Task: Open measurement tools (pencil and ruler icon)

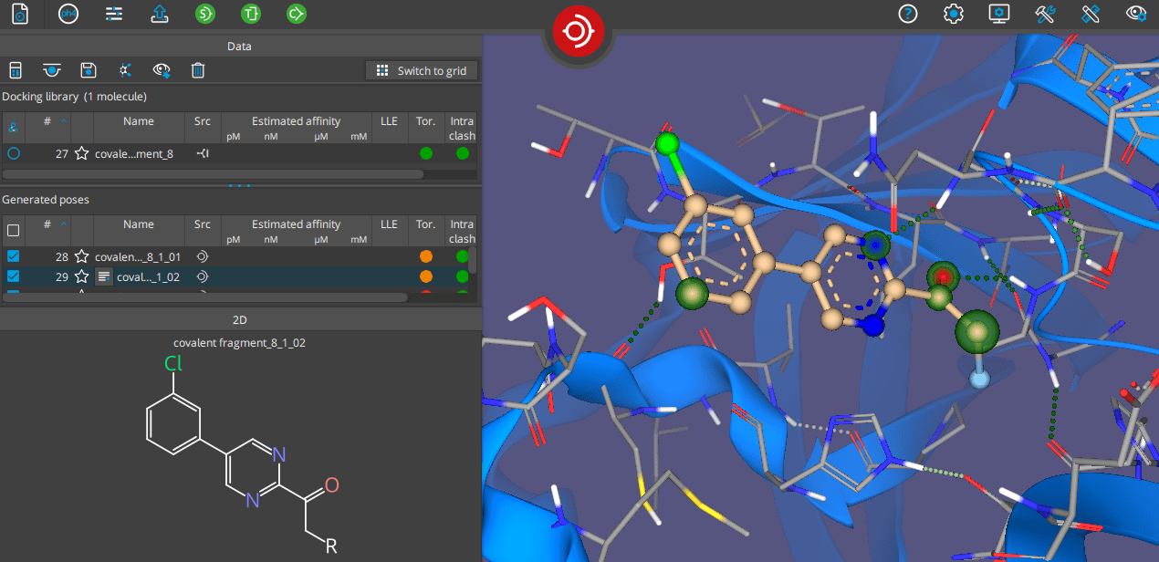Action: pos(1090,14)
